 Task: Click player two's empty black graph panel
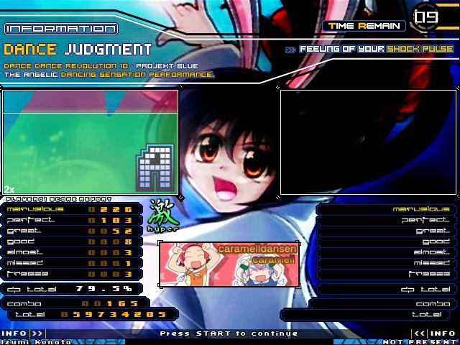(368, 142)
